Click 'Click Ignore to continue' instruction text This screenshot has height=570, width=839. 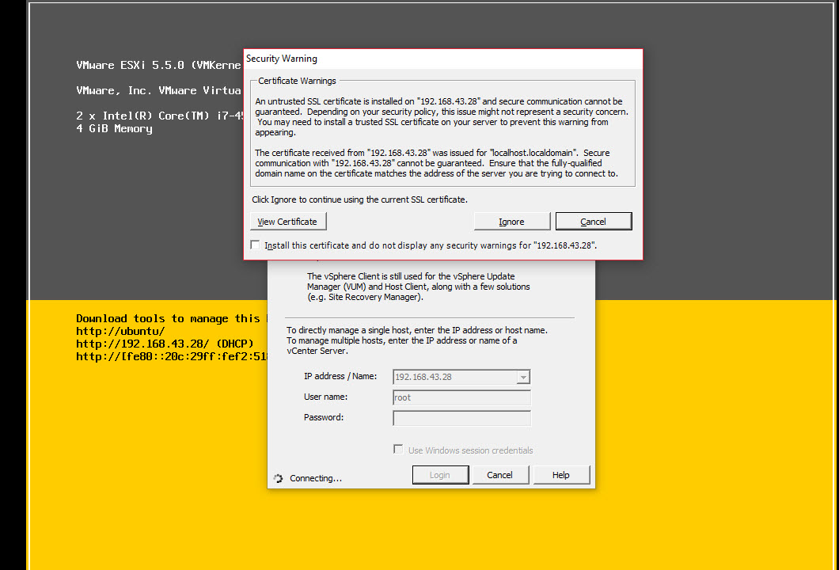point(359,199)
